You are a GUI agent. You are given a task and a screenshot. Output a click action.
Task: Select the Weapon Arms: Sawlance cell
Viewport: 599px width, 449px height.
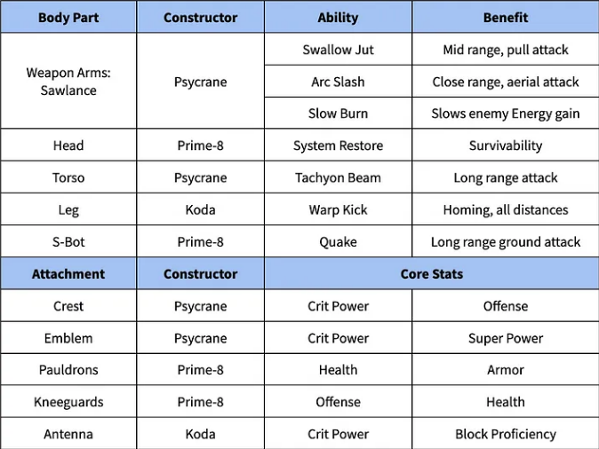point(68,81)
